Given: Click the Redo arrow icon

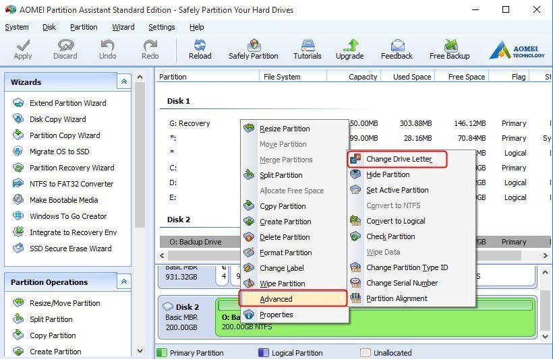Looking at the screenshot, I should 150,45.
